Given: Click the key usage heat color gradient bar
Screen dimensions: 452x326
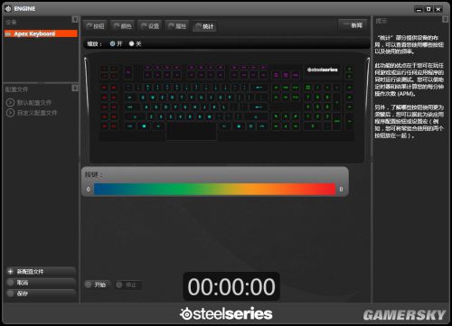Looking at the screenshot, I should point(214,190).
